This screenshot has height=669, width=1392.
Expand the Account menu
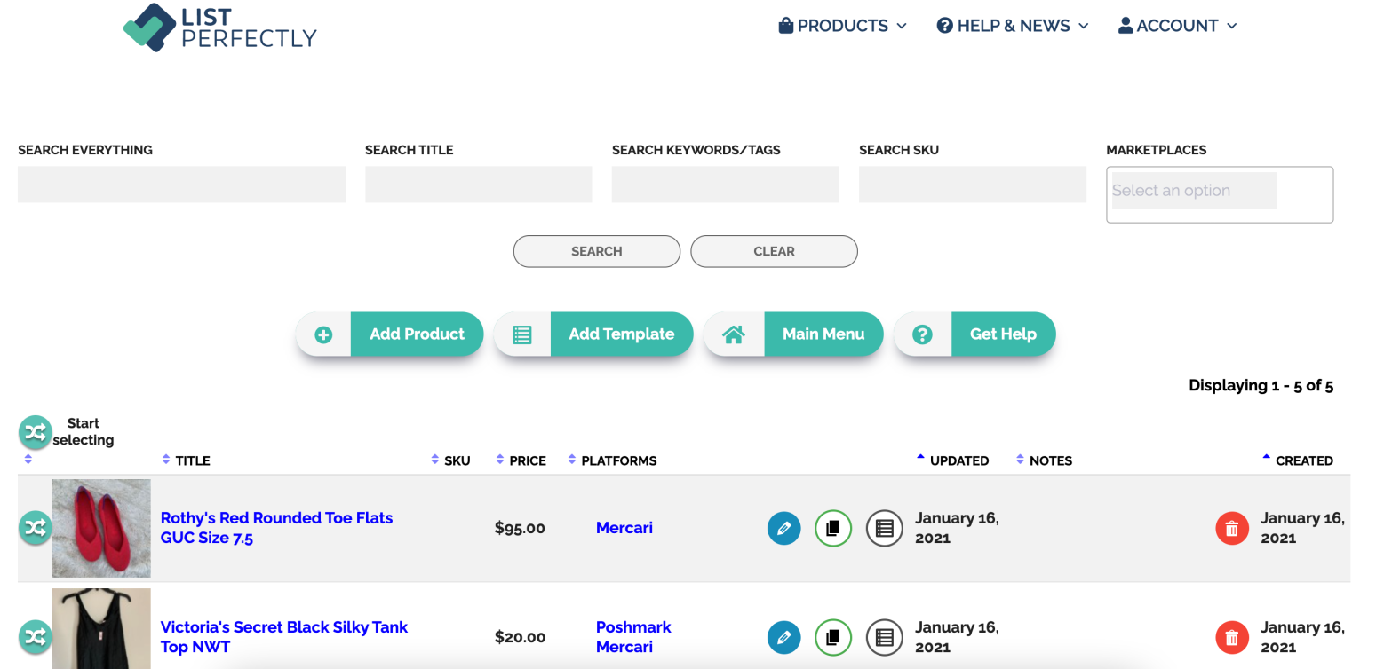point(1177,26)
